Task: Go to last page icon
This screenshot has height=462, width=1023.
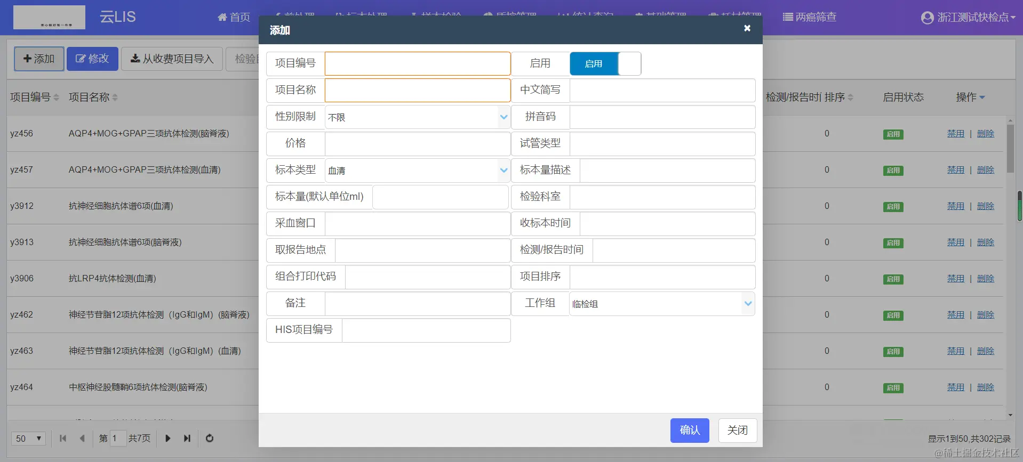Action: (187, 438)
